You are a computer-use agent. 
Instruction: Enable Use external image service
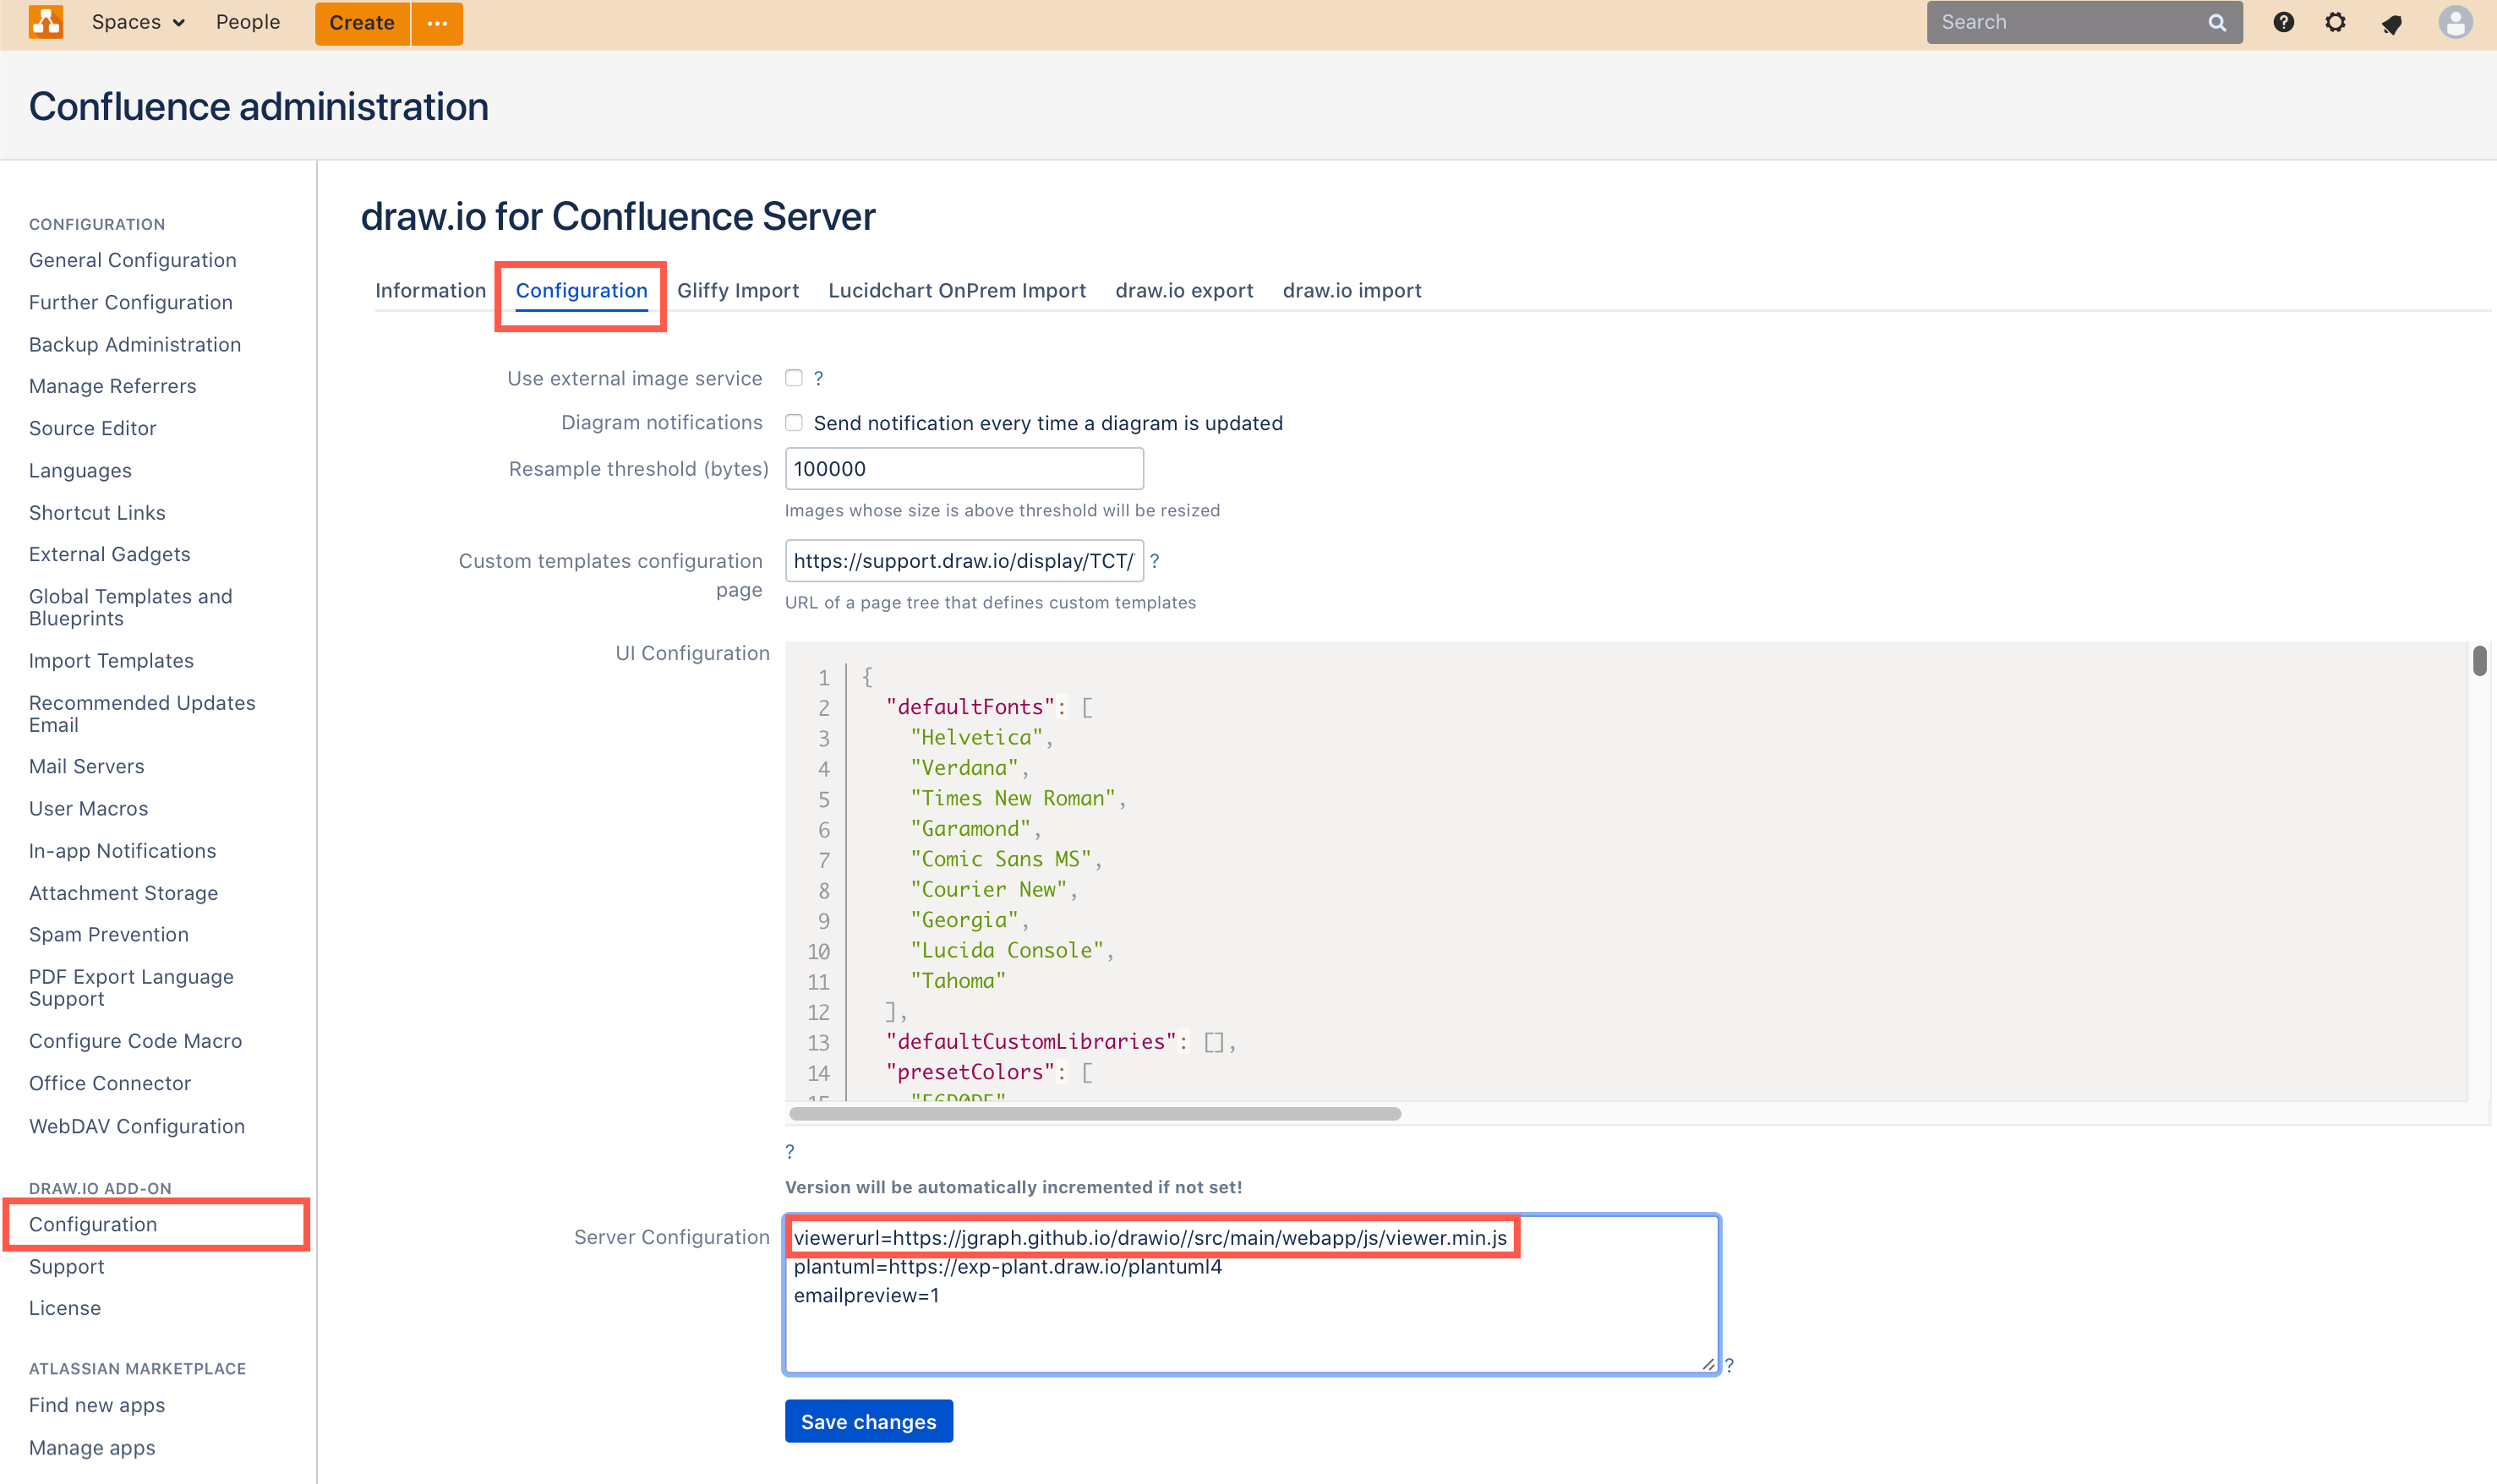tap(794, 378)
